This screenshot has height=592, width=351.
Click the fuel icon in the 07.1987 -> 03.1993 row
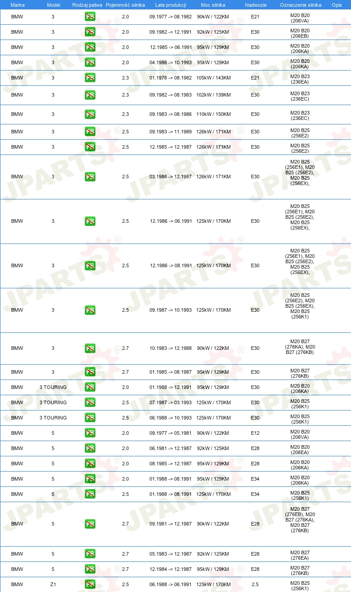point(90,402)
